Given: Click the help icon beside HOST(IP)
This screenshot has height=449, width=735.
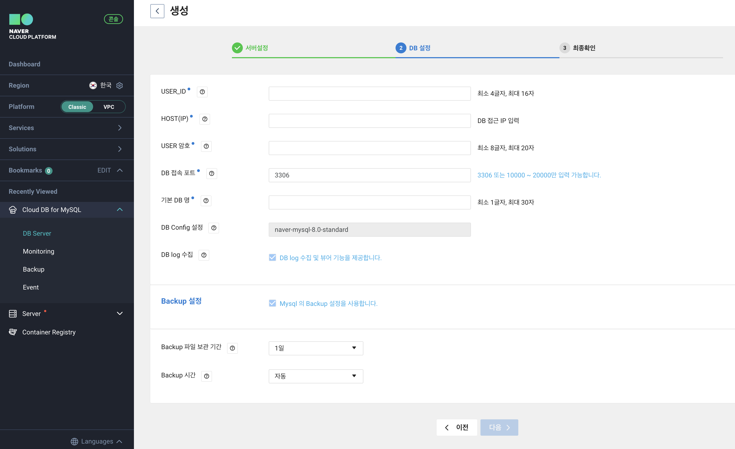Looking at the screenshot, I should [x=205, y=119].
